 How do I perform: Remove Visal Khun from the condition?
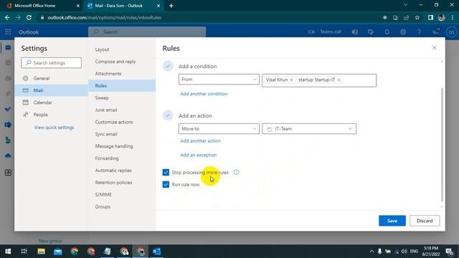(x=291, y=80)
